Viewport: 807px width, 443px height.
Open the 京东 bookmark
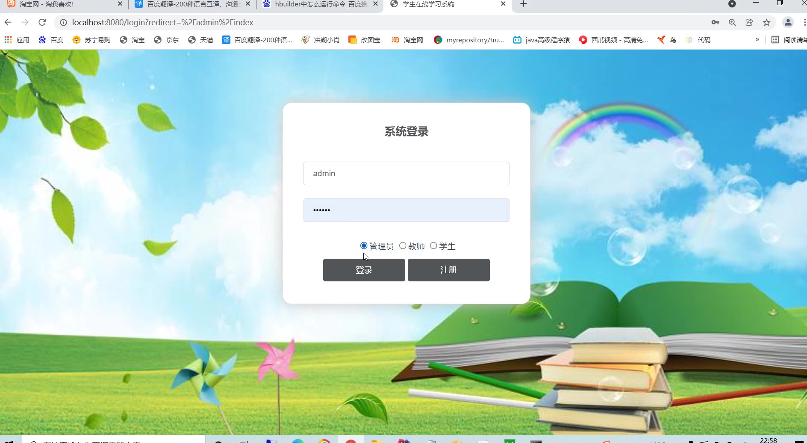(x=166, y=40)
